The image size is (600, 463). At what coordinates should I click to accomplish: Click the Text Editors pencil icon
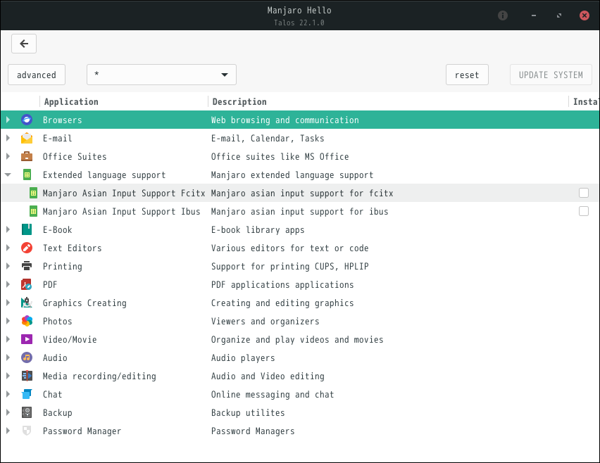27,248
